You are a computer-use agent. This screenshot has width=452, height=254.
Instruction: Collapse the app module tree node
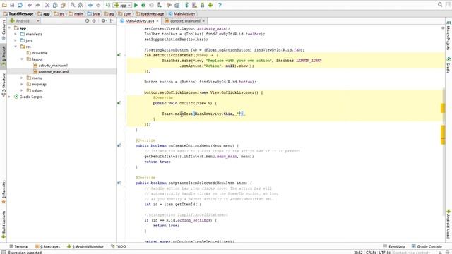(x=9, y=28)
